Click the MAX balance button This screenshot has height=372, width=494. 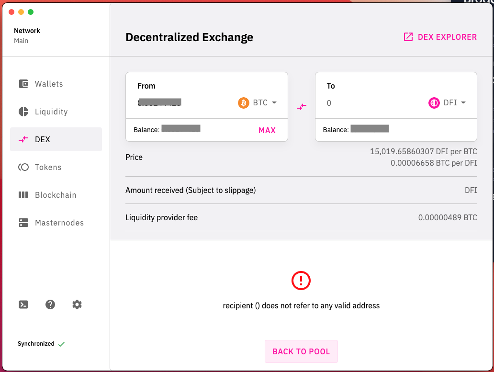pyautogui.click(x=267, y=130)
